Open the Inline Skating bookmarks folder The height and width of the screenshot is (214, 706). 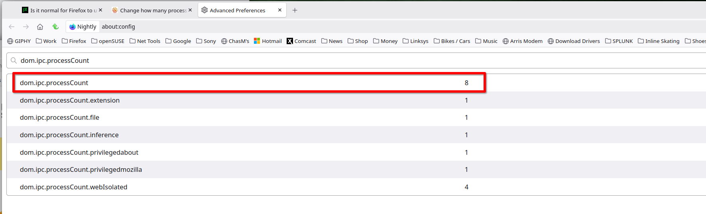(658, 41)
